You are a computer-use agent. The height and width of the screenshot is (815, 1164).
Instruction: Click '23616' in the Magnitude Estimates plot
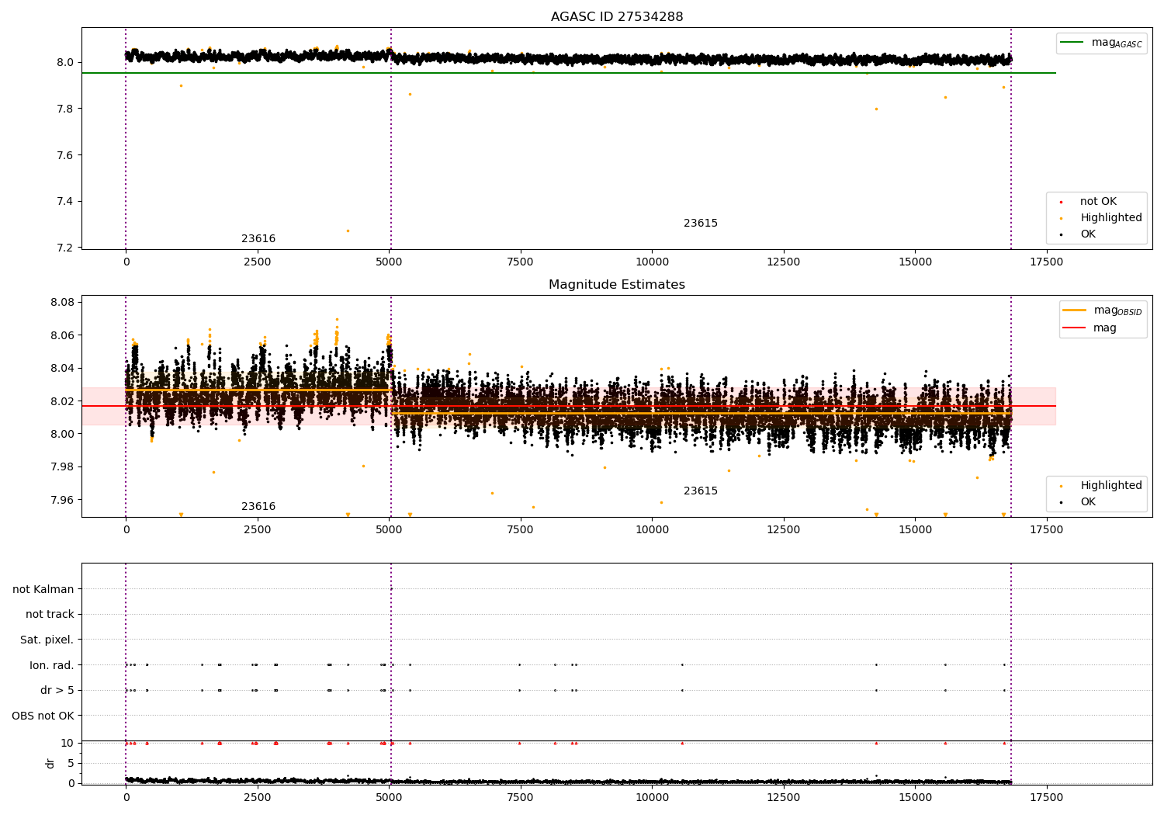click(x=258, y=507)
